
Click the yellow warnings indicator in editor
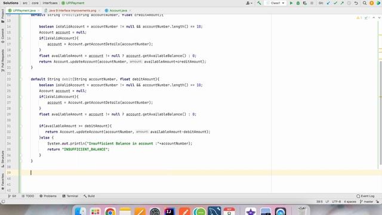(x=359, y=18)
